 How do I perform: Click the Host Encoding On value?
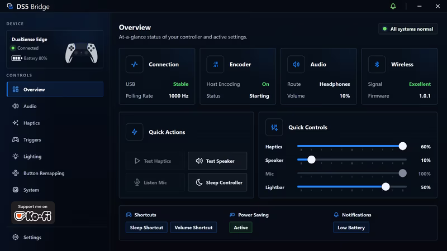tap(265, 84)
